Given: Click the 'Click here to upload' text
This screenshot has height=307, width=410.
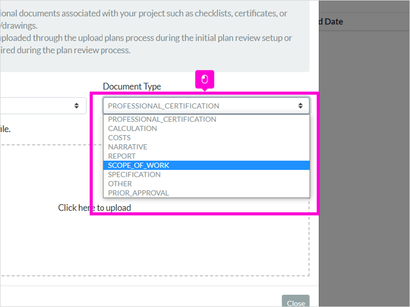Looking at the screenshot, I should [x=94, y=208].
